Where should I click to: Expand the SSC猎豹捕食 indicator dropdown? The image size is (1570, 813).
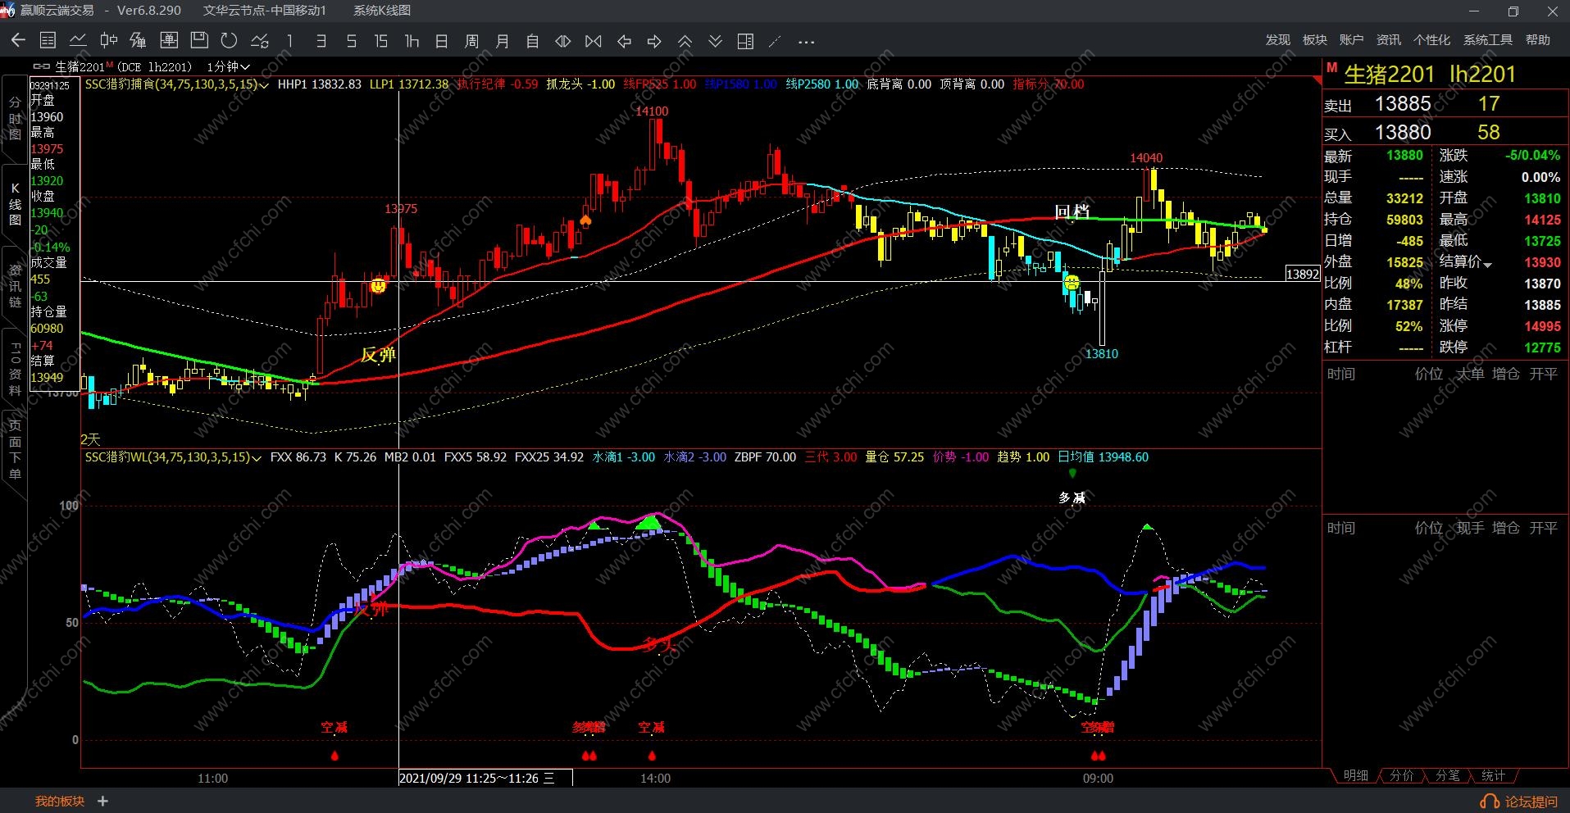pyautogui.click(x=264, y=84)
